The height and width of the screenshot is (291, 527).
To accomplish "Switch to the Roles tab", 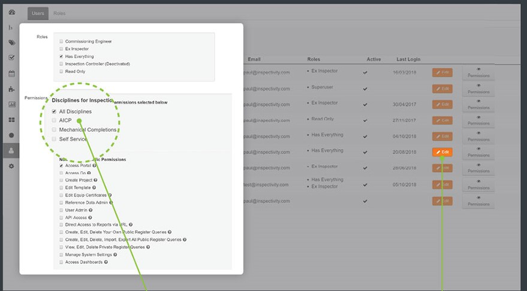I will pyautogui.click(x=59, y=13).
